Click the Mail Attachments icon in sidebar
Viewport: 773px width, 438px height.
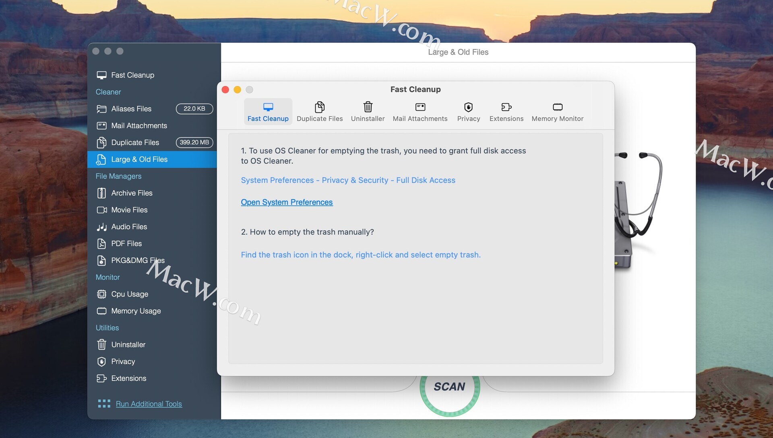coord(101,126)
